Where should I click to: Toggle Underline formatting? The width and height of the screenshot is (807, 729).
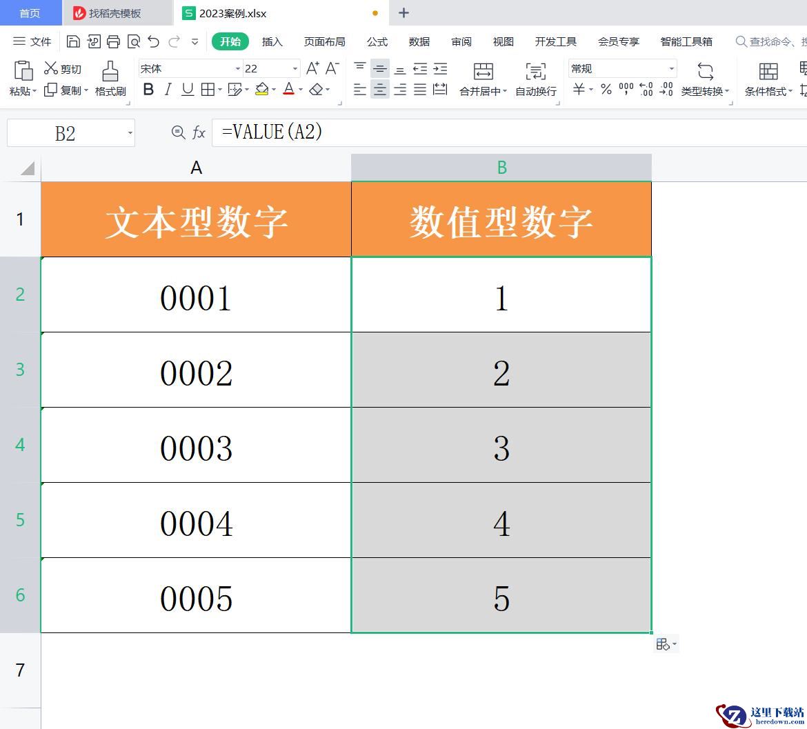pos(188,90)
